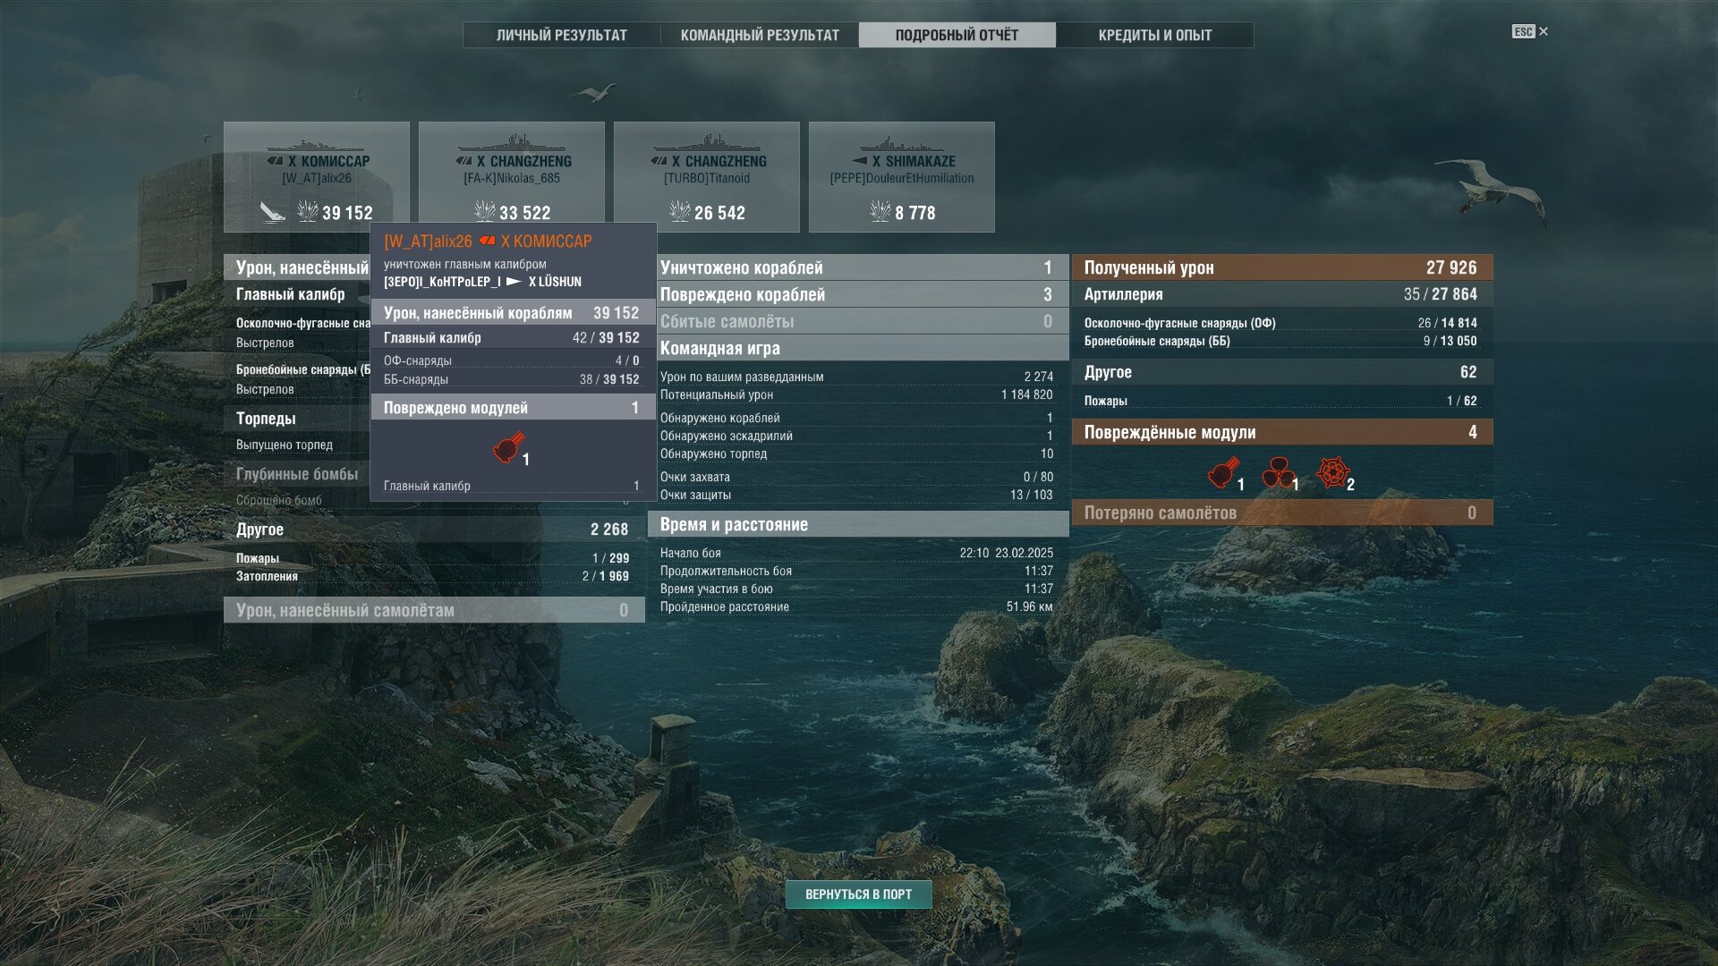Click ОФ-снаряды 4 / 0 row
The width and height of the screenshot is (1718, 966).
(512, 360)
